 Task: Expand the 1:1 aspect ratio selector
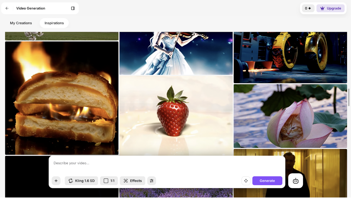click(109, 181)
